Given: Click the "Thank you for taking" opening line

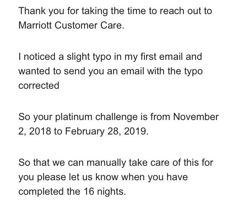Looking at the screenshot, I should [x=63, y=11].
